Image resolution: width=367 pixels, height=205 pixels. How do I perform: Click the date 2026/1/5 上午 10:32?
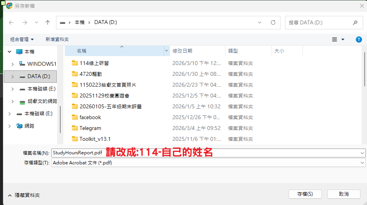coord(196,107)
